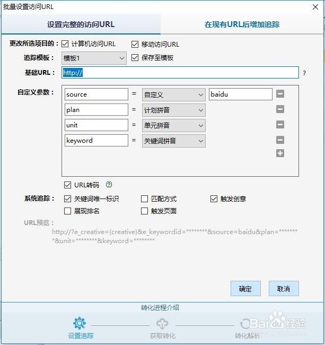Viewport: 325px width, 345px height.
Task: Select the 设置完整的访问URL tab
Action: point(81,24)
